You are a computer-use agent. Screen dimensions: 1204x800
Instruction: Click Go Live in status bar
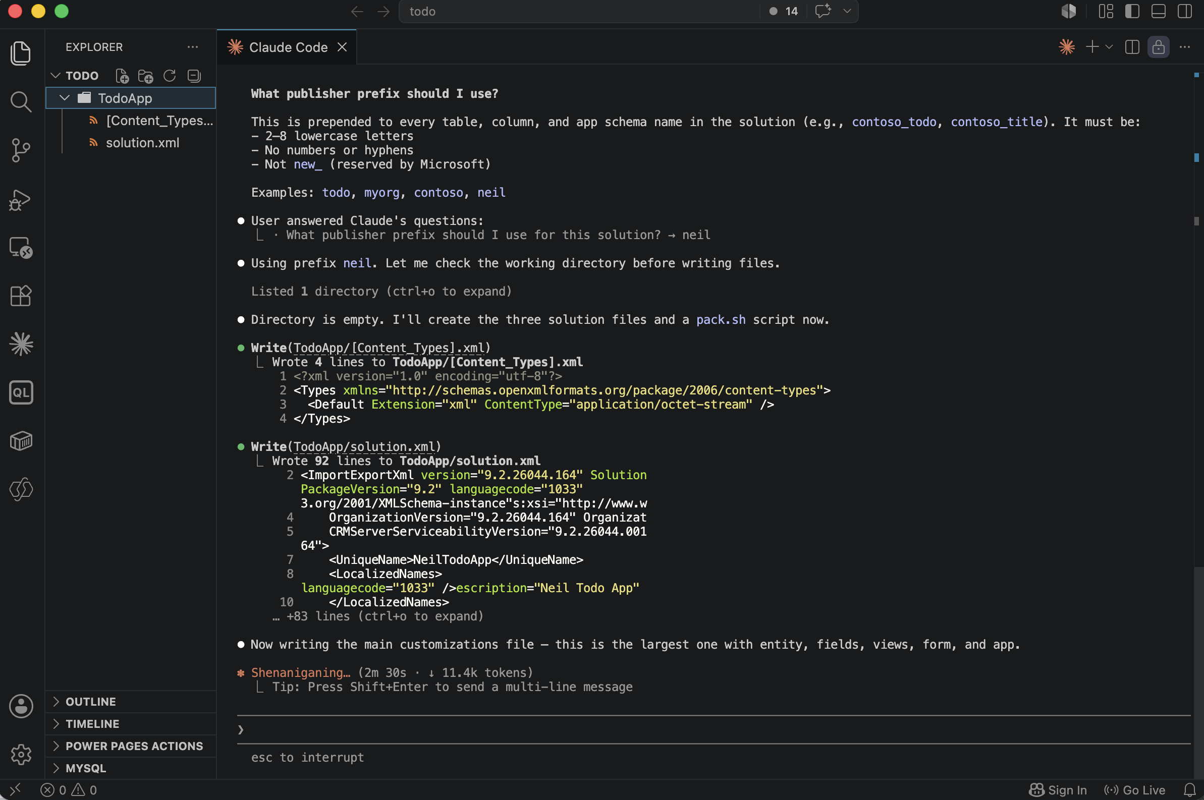tap(1134, 790)
